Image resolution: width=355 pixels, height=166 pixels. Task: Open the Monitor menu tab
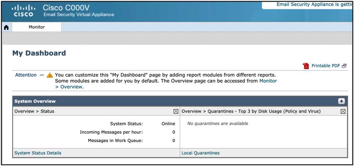point(37,27)
